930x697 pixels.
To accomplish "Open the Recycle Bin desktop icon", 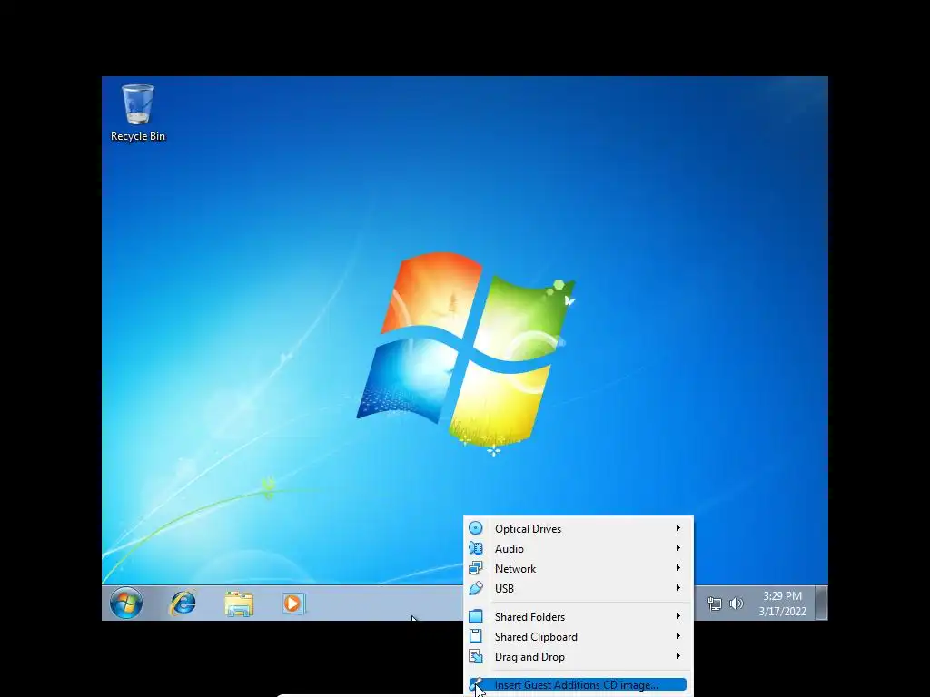I will click(138, 112).
